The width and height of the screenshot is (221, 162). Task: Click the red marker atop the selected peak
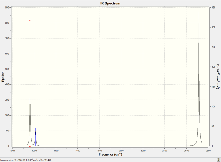[x=30, y=20]
